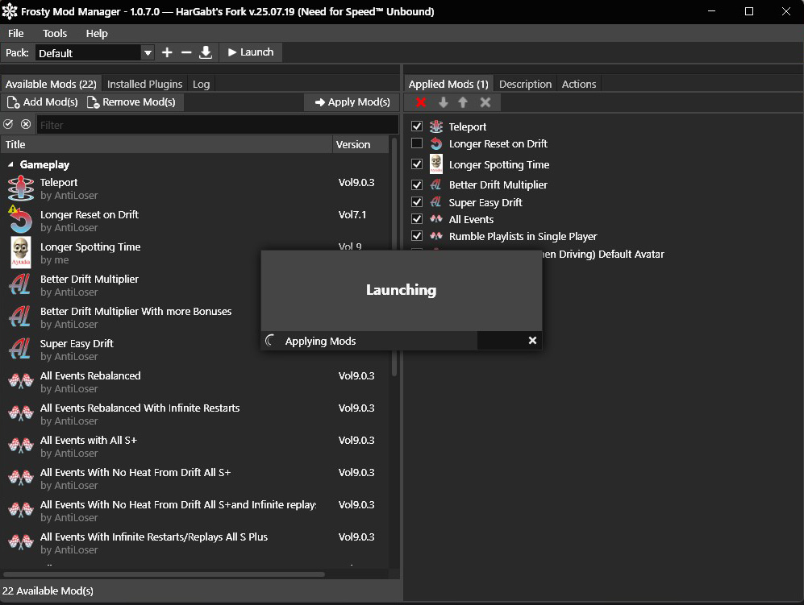Screen dimensions: 804x605
Task: Click the Version column header
Action: coord(360,144)
